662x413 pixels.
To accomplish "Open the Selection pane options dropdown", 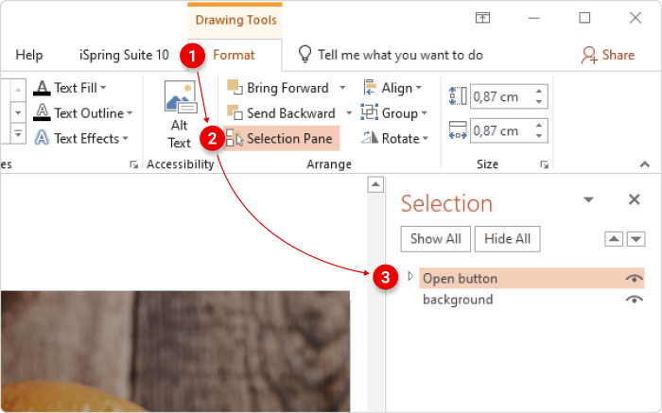I will coord(588,199).
